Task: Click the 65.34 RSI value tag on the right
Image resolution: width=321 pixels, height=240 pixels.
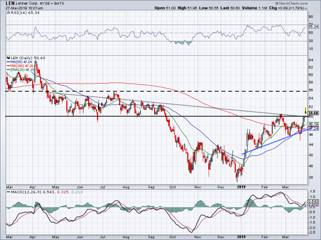Action: click(x=313, y=27)
